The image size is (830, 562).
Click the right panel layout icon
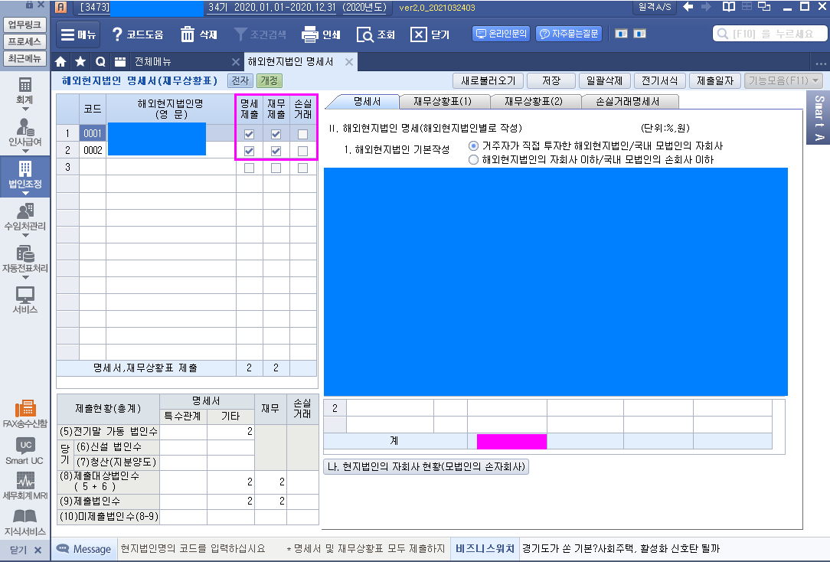[640, 34]
